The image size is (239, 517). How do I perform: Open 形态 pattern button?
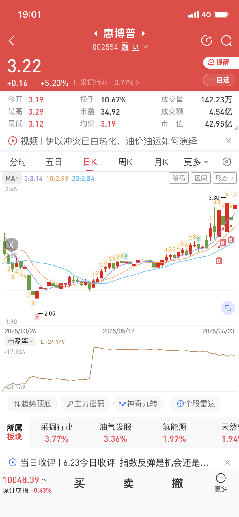pyautogui.click(x=225, y=178)
